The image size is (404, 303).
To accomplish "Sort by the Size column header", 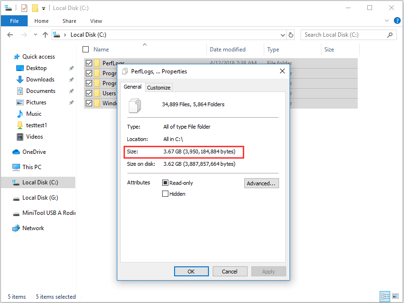I will coord(329,50).
